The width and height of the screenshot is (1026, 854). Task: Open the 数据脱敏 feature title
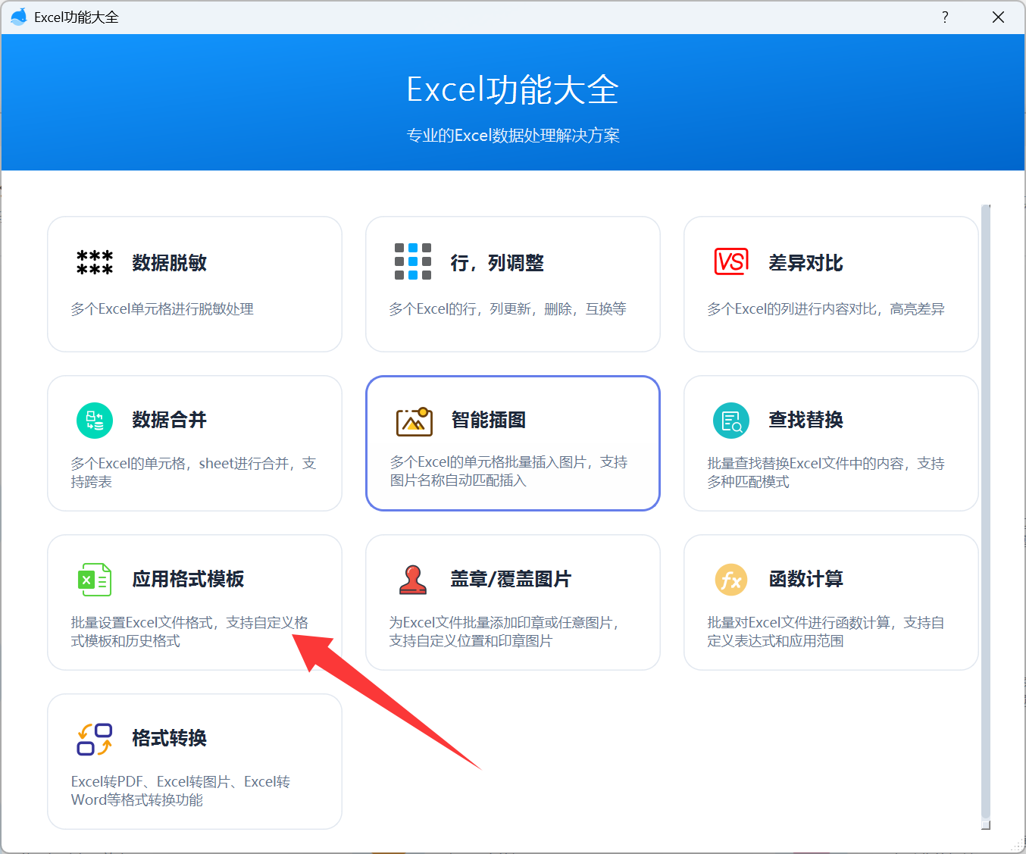170,263
